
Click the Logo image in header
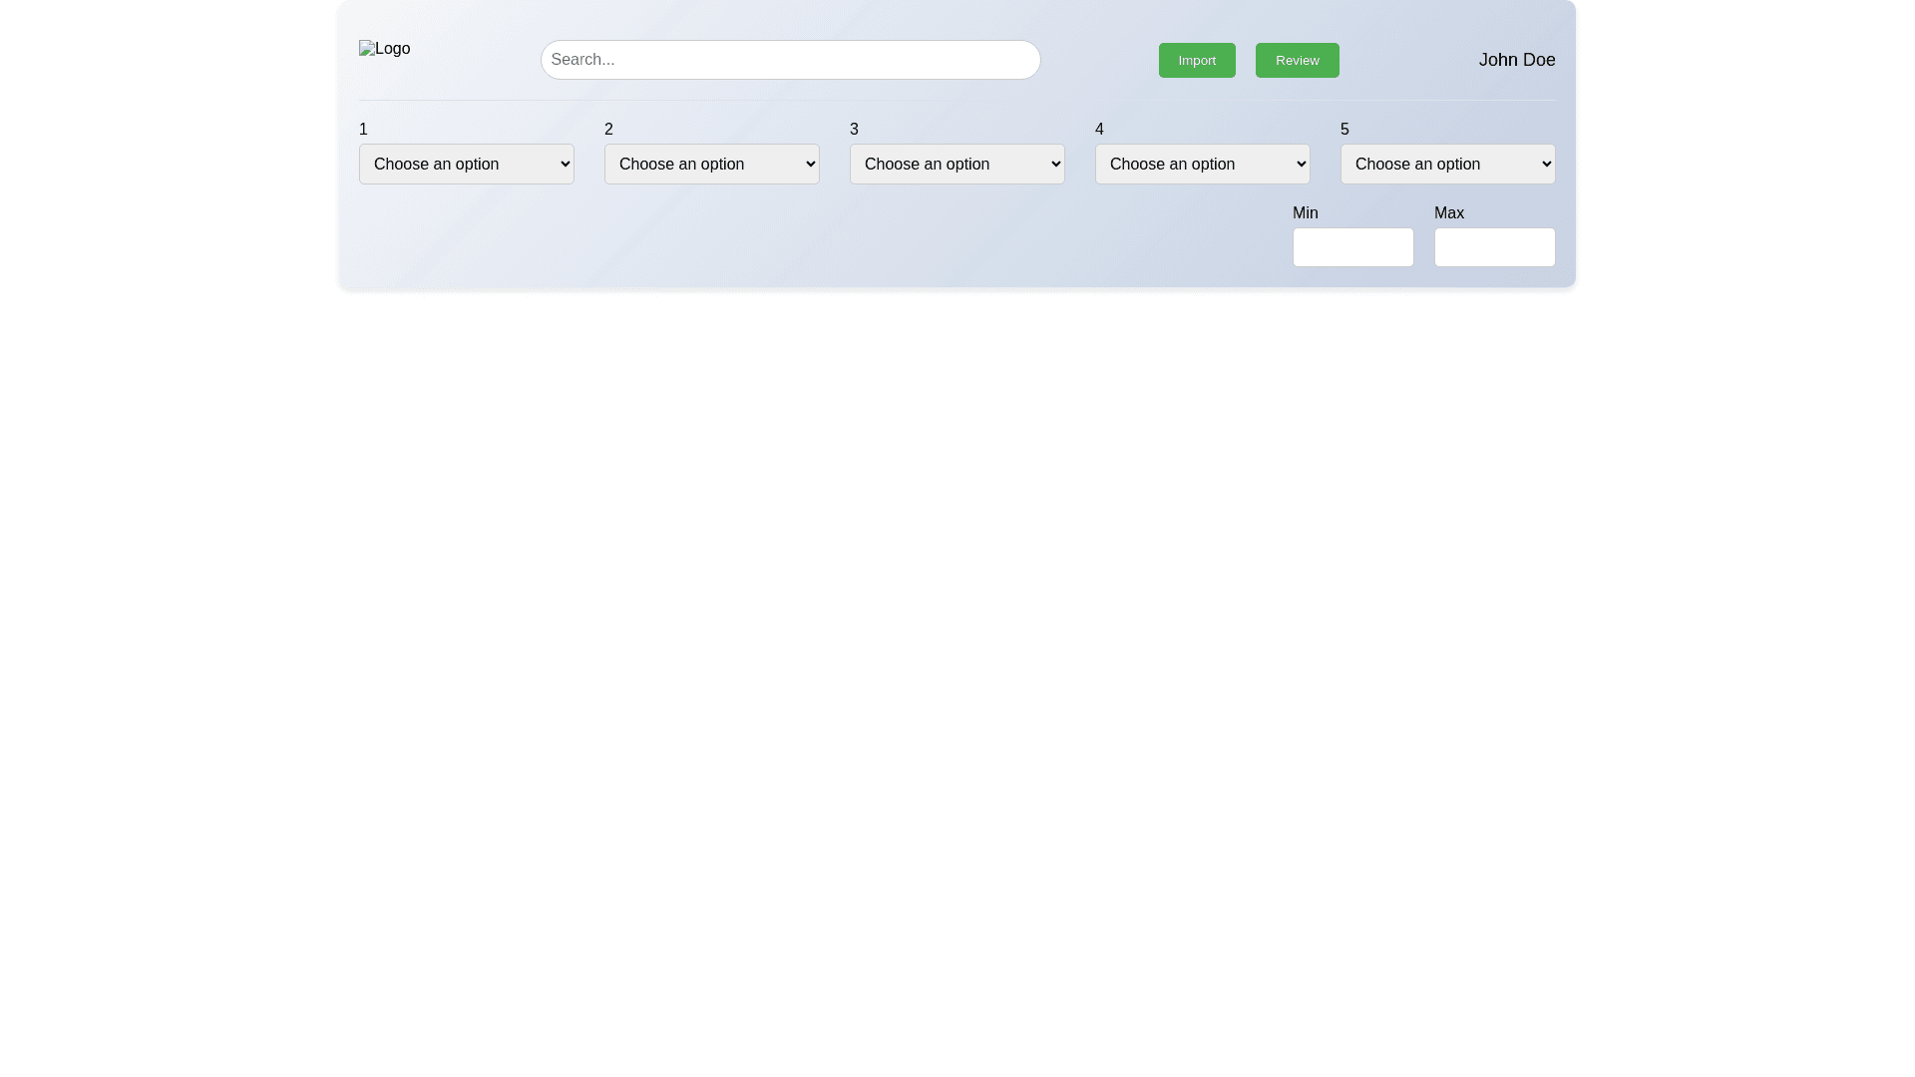[385, 49]
